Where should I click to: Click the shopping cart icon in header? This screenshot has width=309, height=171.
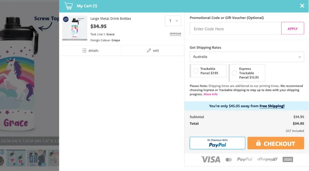(x=69, y=6)
